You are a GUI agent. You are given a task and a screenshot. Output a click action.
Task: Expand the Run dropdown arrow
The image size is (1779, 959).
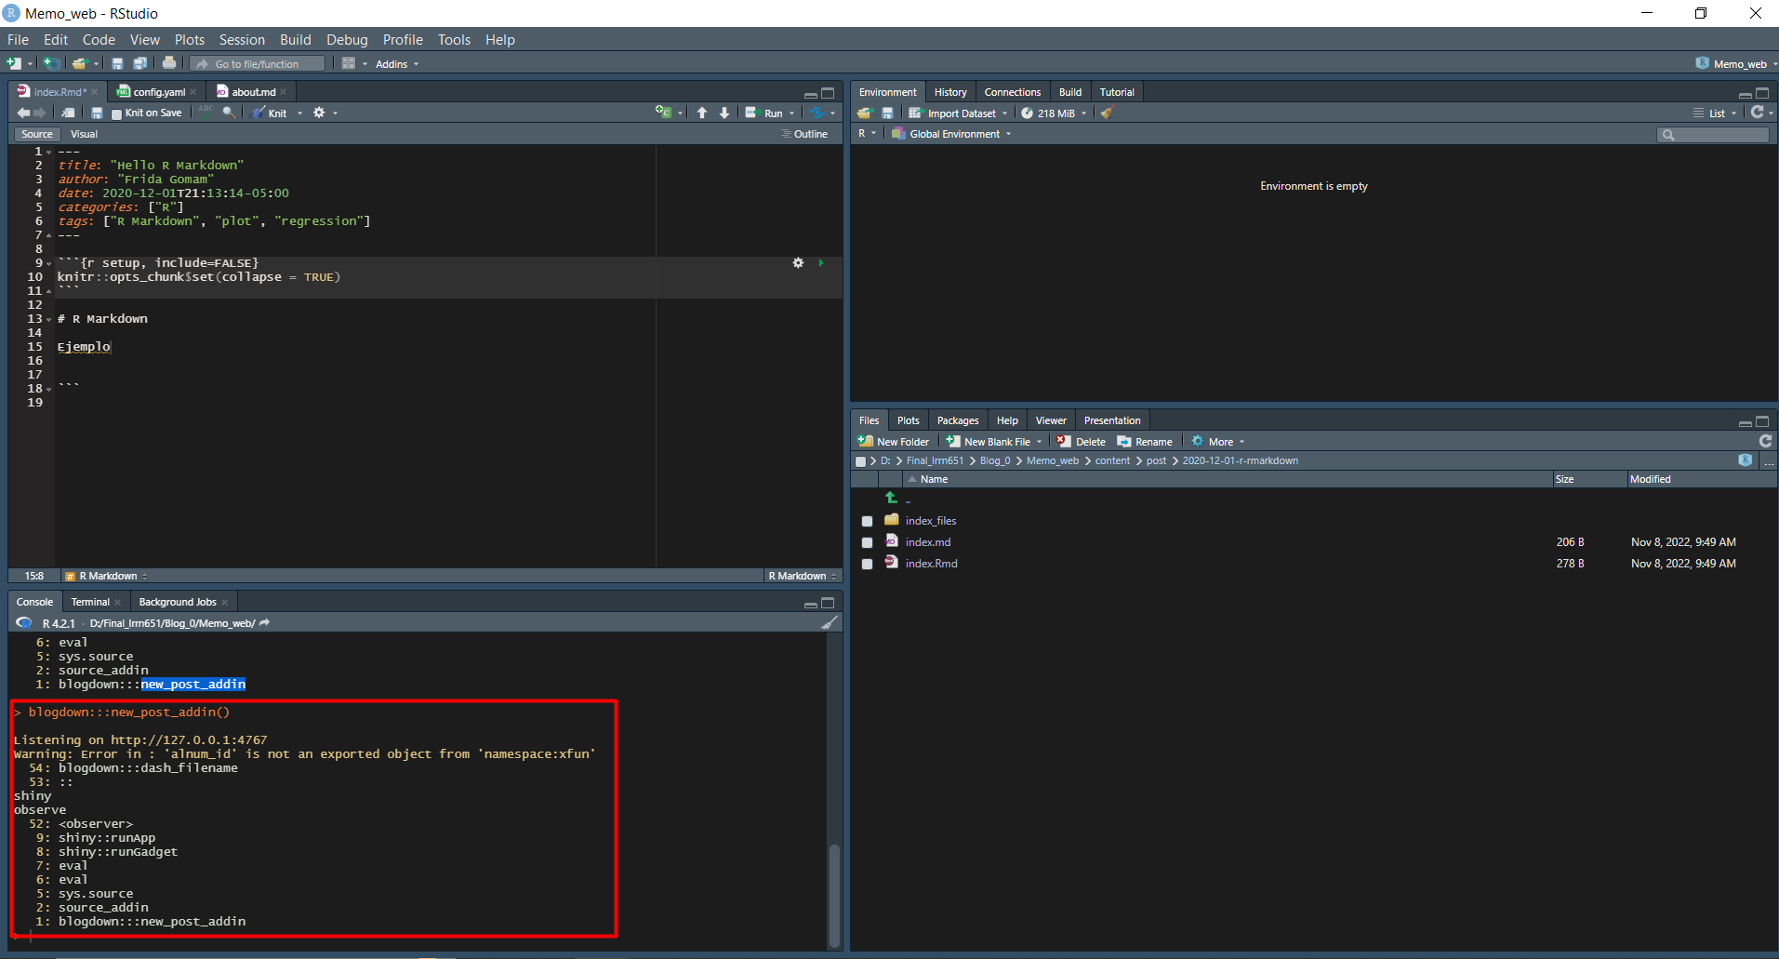[791, 113]
